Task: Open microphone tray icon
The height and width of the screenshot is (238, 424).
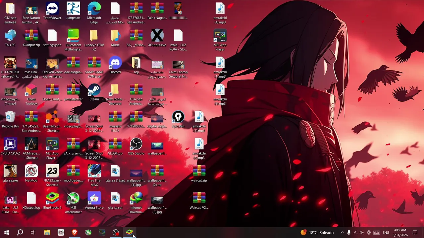Action: [x=349, y=232]
